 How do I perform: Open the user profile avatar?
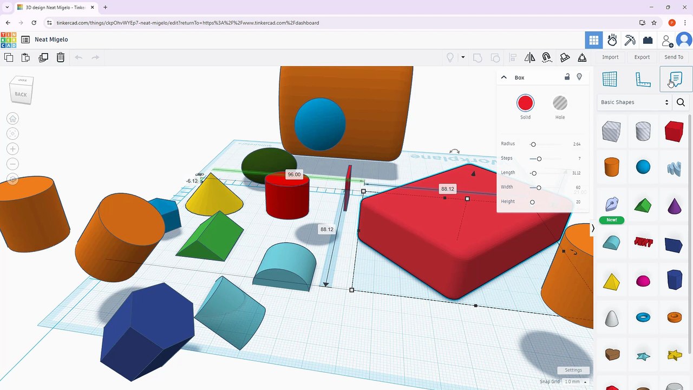(x=684, y=40)
